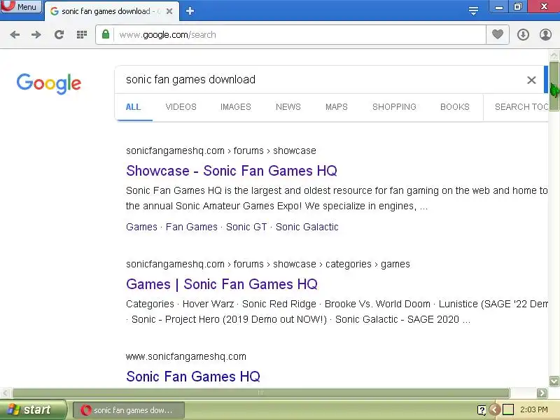Click the white square tray icon
Screen dimensions: 560x420
508,409
